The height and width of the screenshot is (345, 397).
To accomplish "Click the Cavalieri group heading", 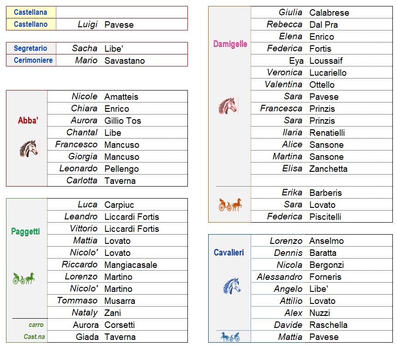I will (229, 253).
